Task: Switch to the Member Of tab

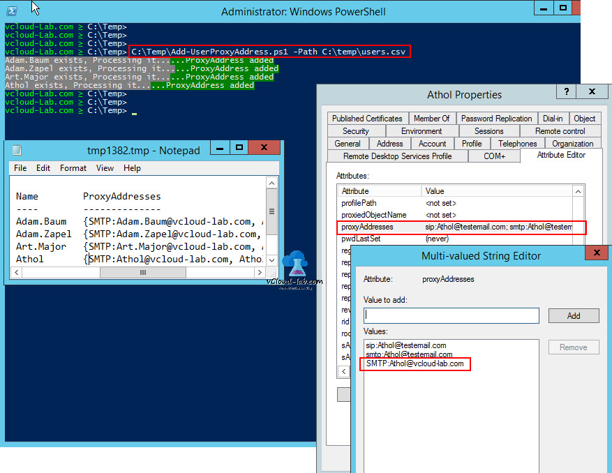Action: point(432,118)
